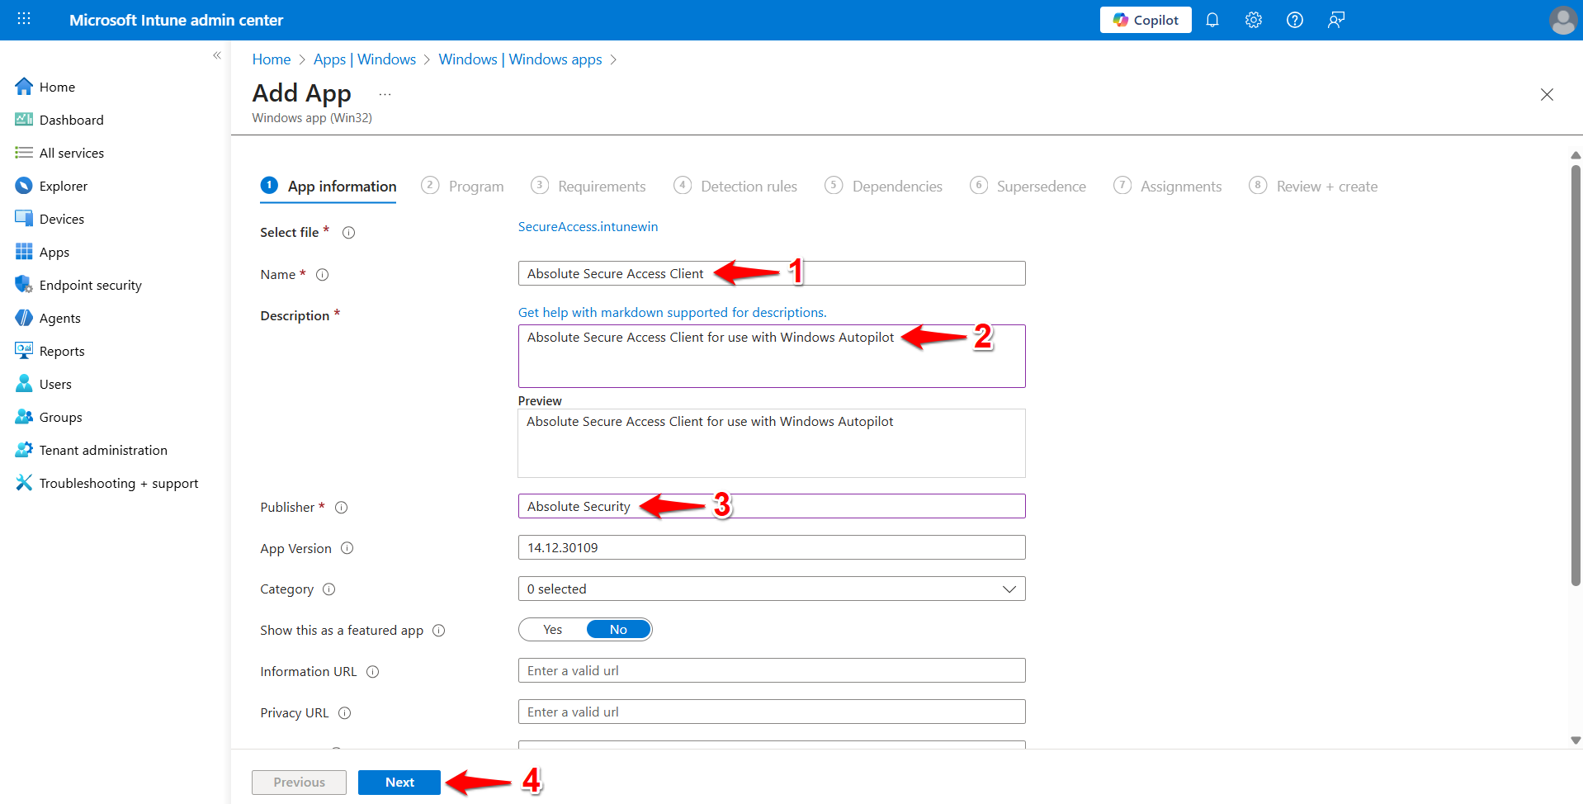Click the vertical scrollbar of the form
The width and height of the screenshot is (1583, 804).
(x=1576, y=376)
